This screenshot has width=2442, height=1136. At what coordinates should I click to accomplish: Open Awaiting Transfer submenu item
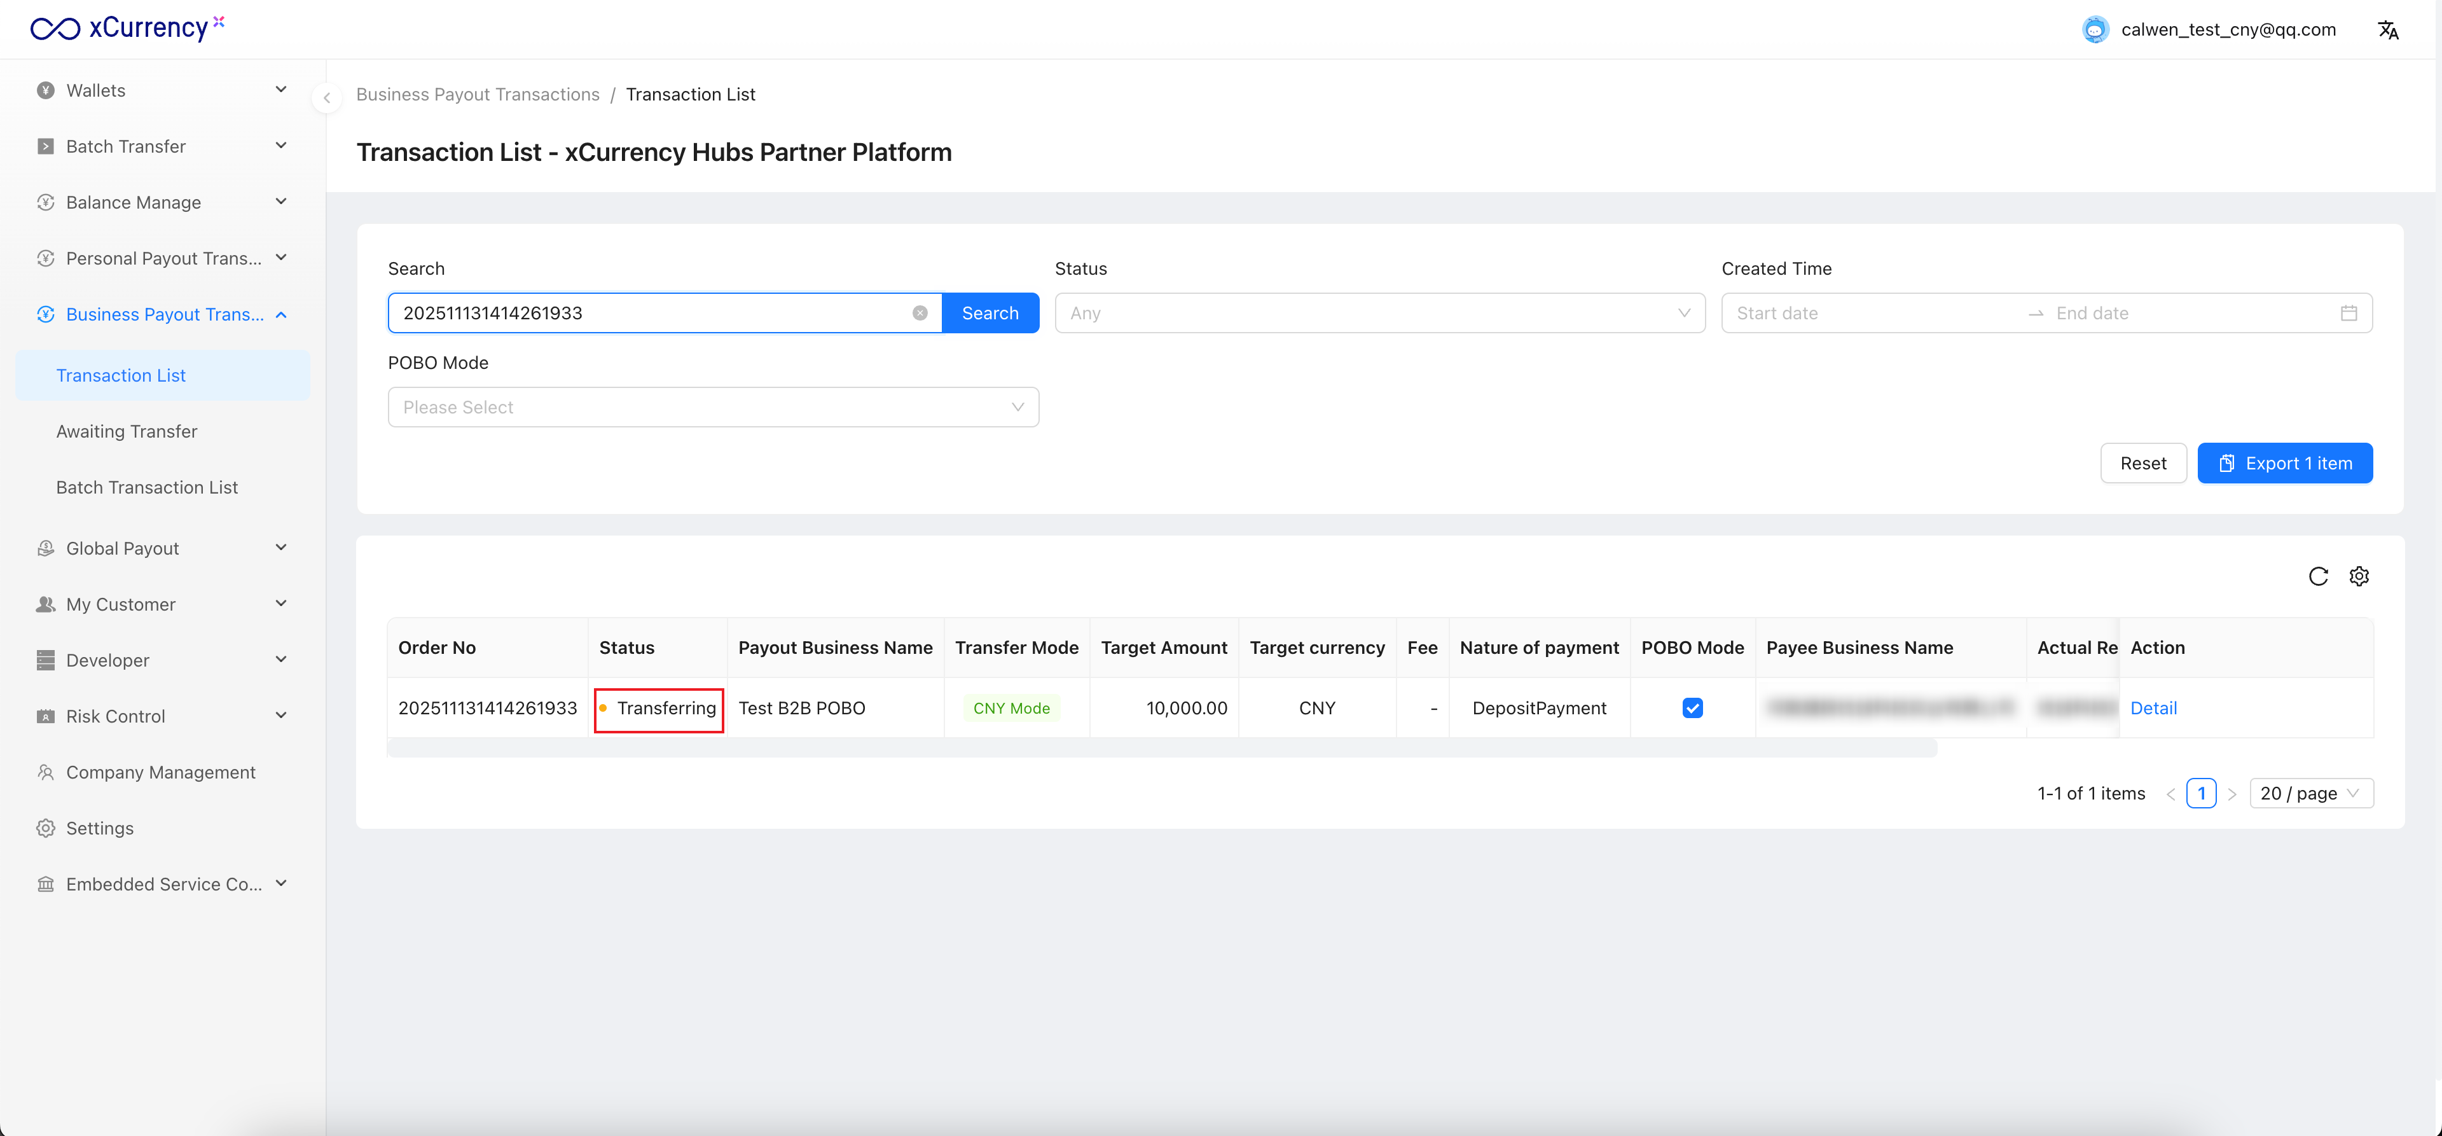click(x=126, y=431)
